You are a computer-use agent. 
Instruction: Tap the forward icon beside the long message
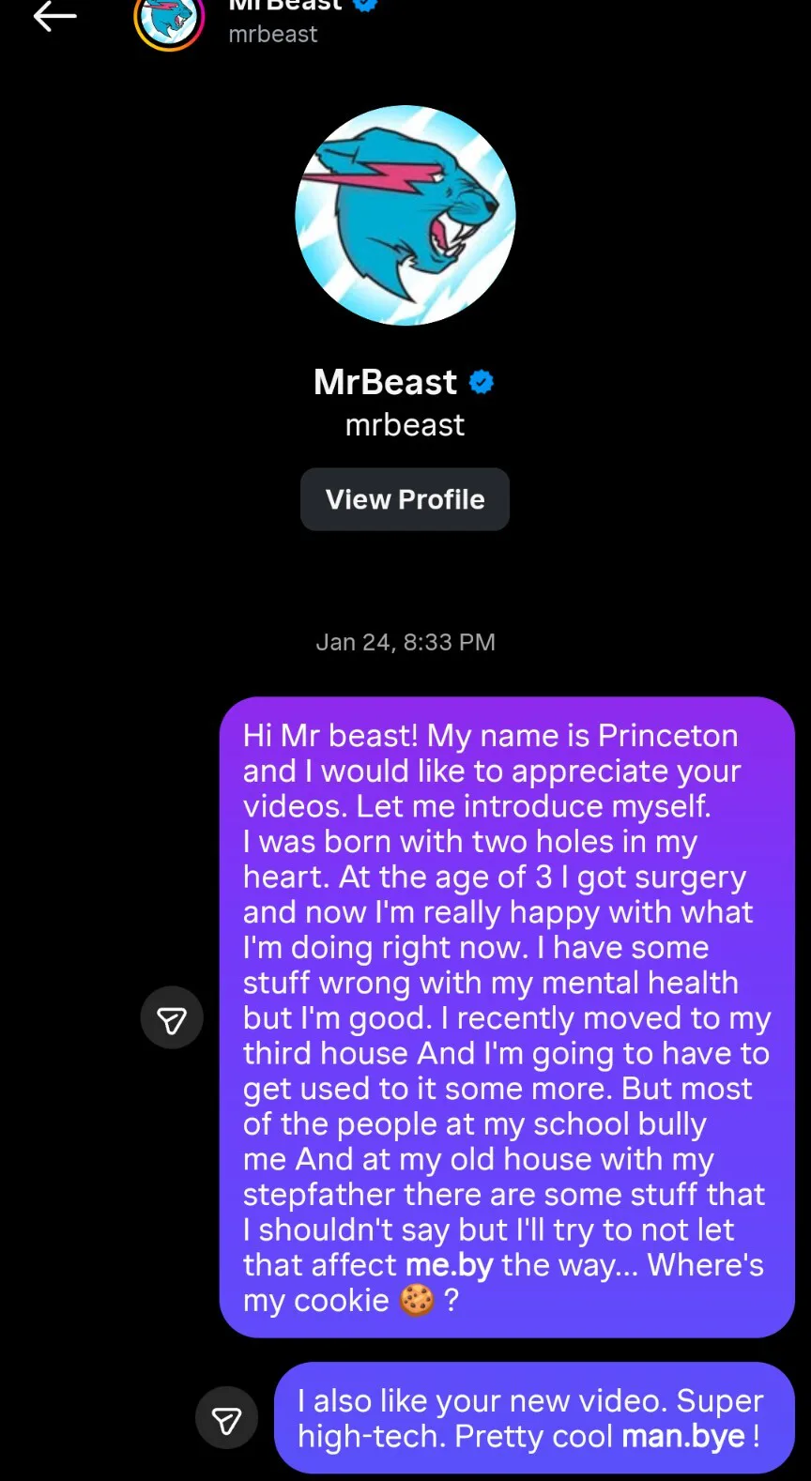click(x=172, y=1018)
